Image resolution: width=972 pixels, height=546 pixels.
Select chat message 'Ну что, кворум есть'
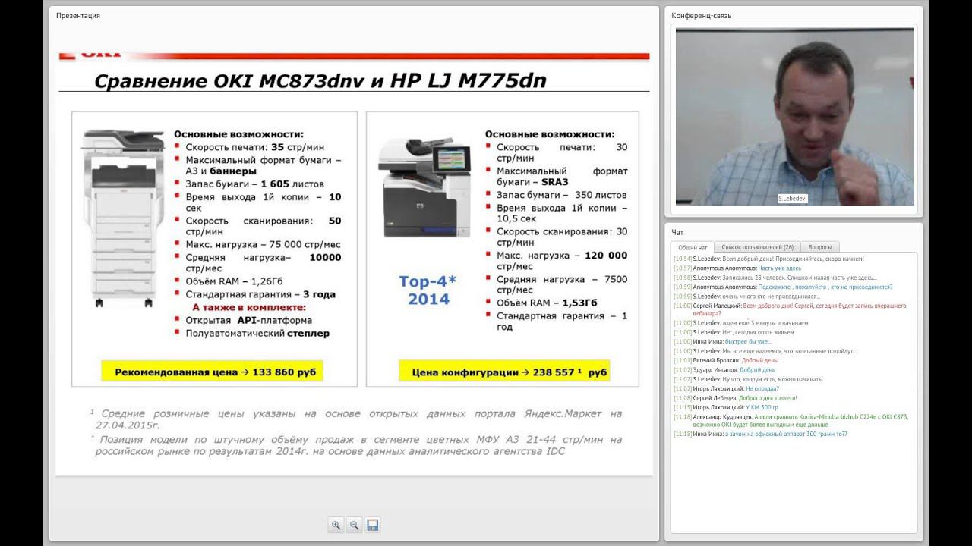click(x=748, y=379)
